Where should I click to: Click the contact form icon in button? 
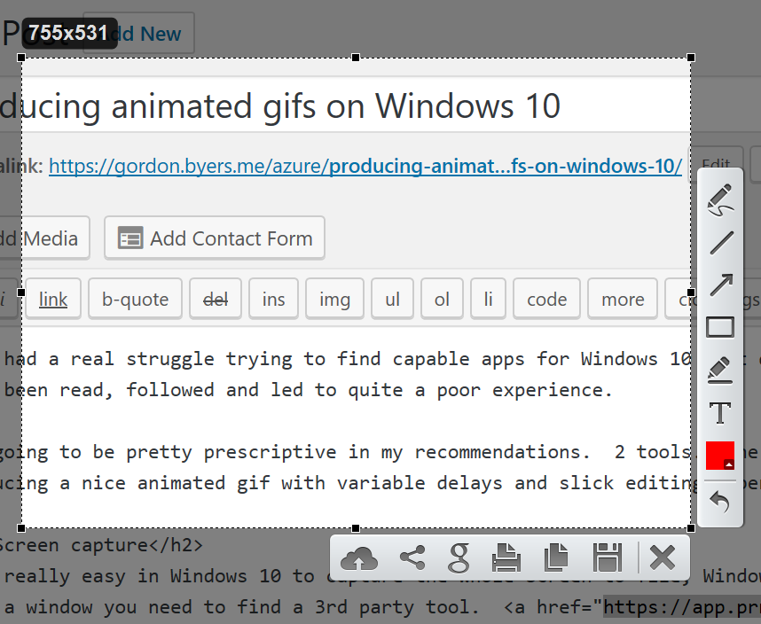pyautogui.click(x=130, y=238)
